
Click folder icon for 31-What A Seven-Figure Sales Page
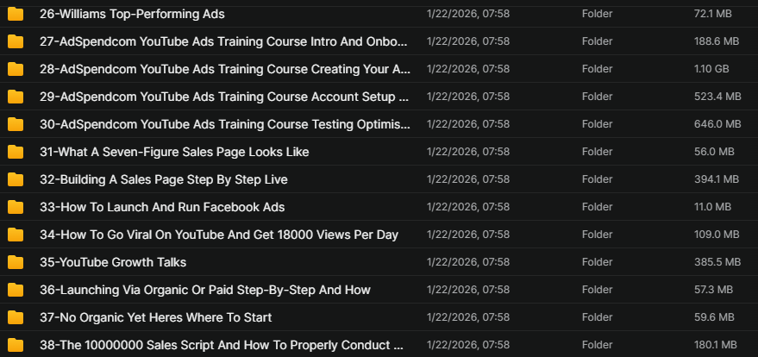pyautogui.click(x=16, y=152)
